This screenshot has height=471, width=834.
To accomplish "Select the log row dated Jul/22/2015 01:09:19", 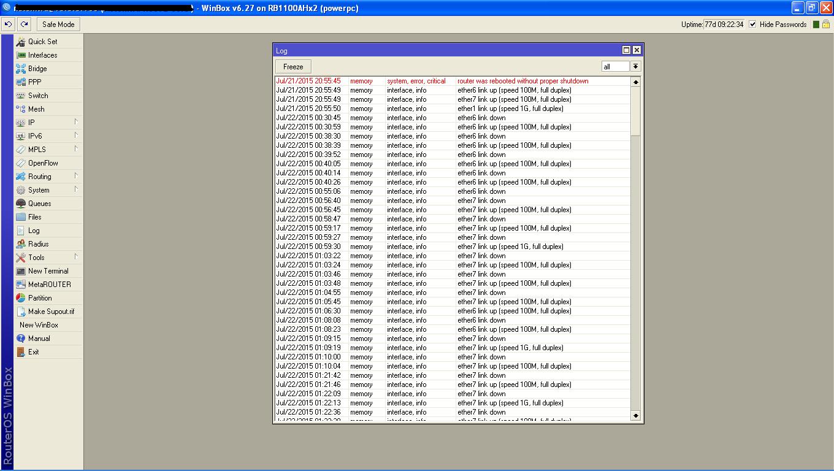I will [453, 348].
